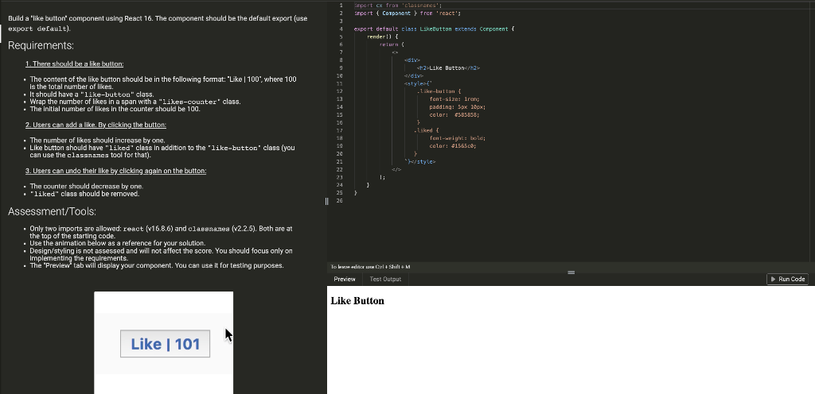Click the closing '</style>' tag line

[x=420, y=162]
